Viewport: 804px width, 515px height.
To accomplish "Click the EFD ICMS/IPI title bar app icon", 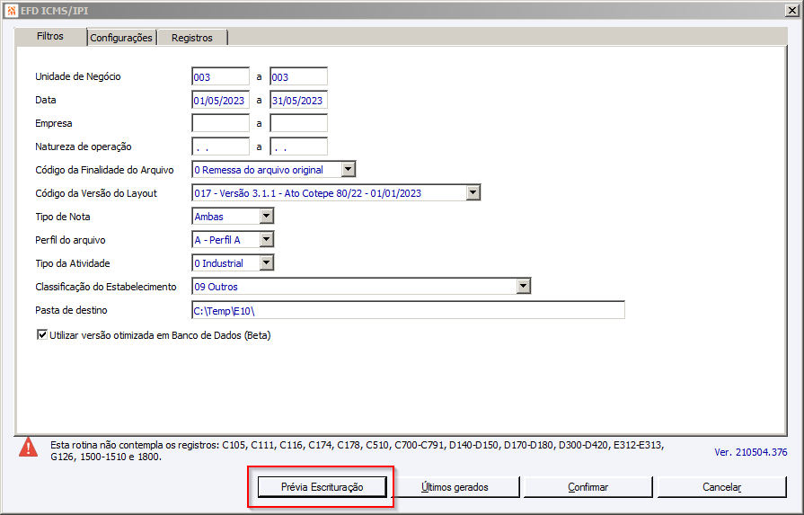I will [x=12, y=10].
